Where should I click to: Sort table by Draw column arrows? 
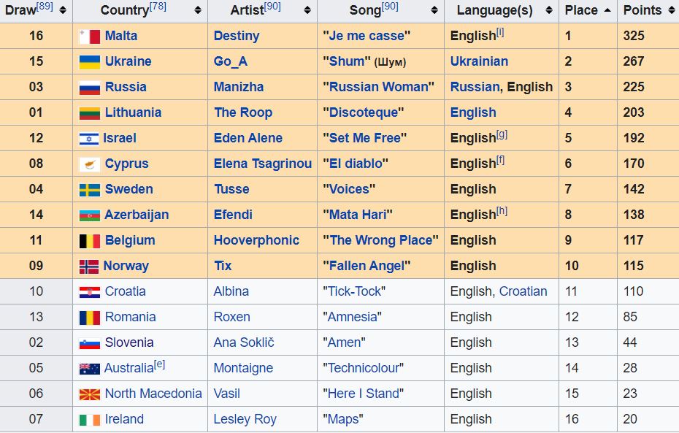[64, 10]
